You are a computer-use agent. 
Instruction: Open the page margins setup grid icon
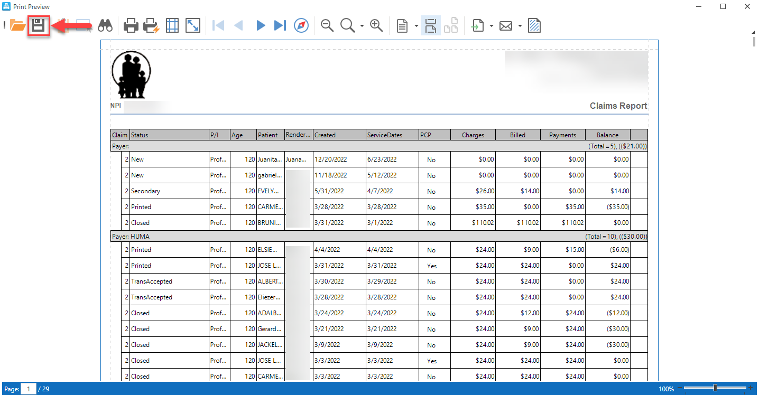pos(172,25)
